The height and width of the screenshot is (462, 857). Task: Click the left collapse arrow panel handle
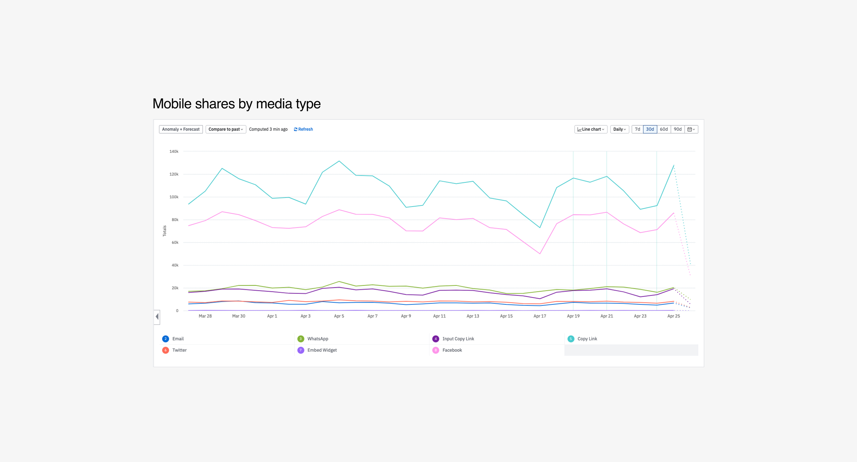[157, 316]
